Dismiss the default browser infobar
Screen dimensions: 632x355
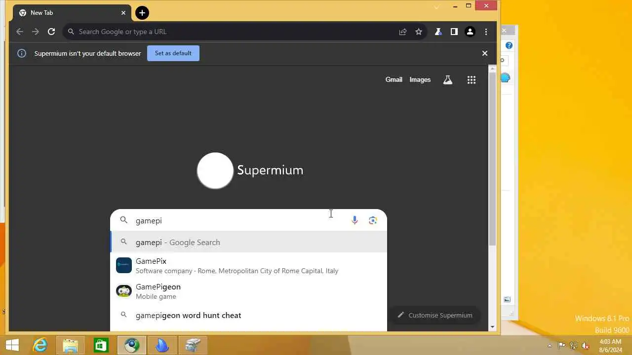point(485,53)
